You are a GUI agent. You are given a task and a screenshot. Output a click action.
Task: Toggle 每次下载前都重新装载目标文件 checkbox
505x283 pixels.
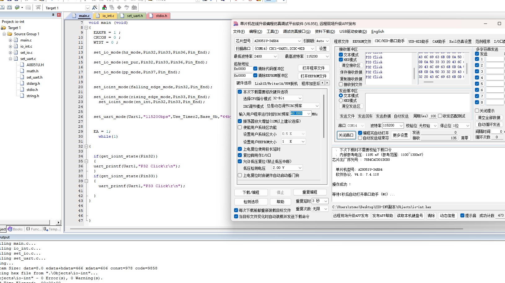pyautogui.click(x=236, y=210)
